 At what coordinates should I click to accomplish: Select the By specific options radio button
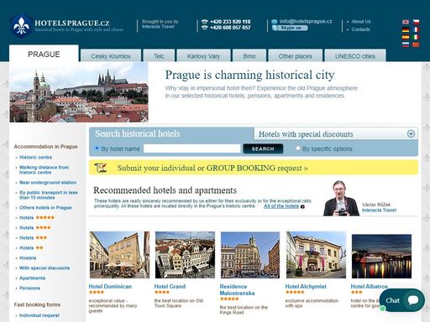coord(298,148)
